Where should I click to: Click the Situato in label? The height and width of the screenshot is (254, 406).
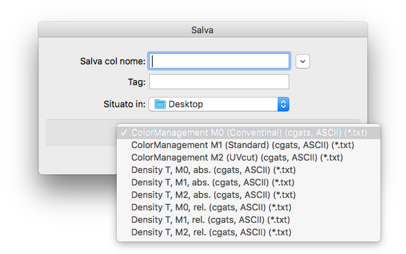click(x=124, y=105)
